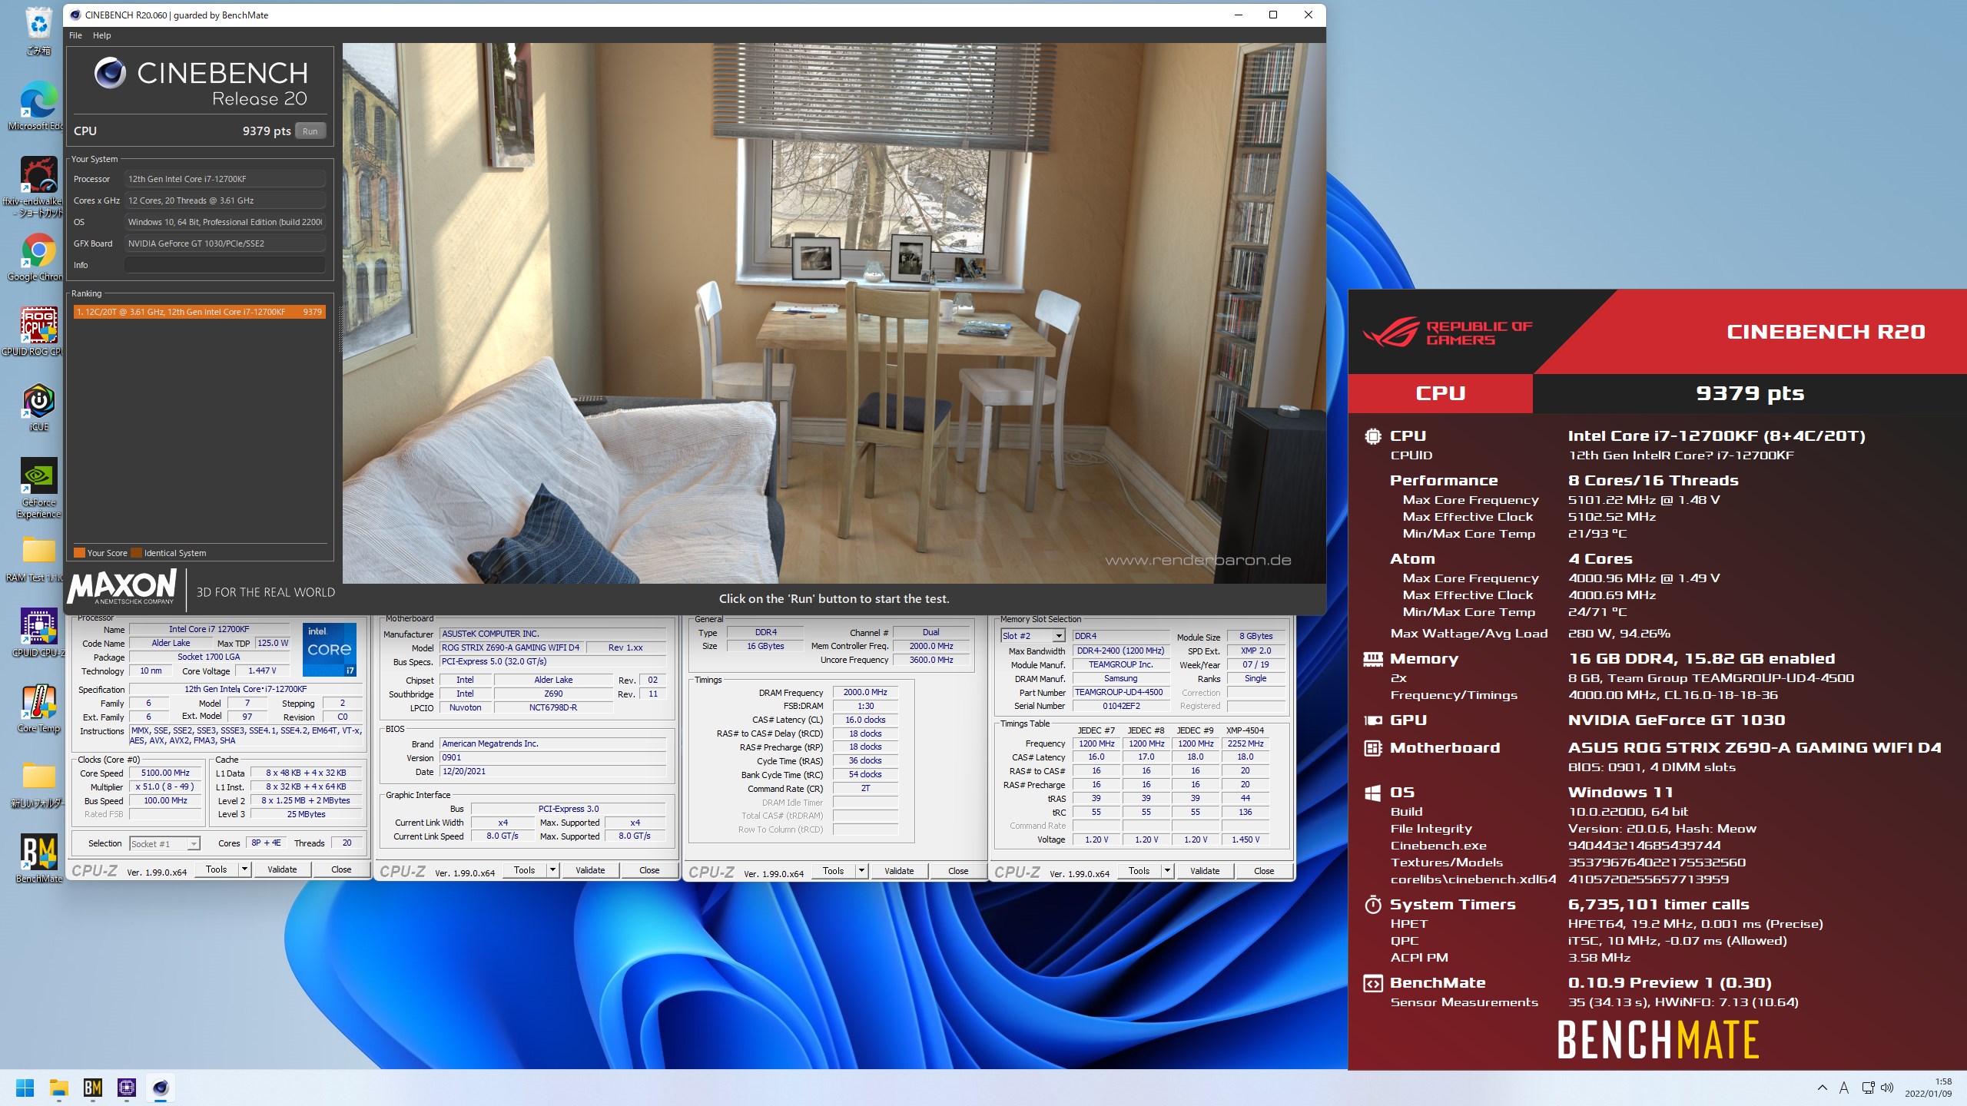Expand Tools arrow in Mainboard window
The image size is (1967, 1106).
[553, 870]
